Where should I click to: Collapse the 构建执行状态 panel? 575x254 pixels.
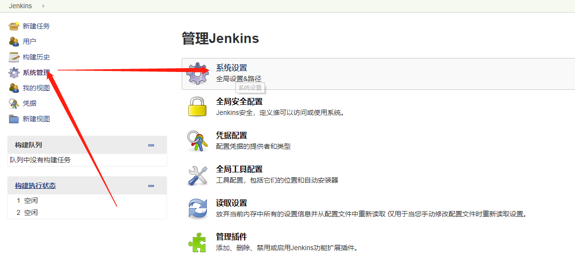coord(151,186)
